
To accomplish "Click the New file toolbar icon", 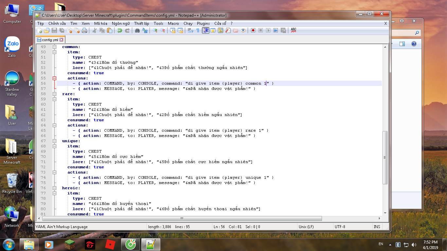I will click(40, 30).
